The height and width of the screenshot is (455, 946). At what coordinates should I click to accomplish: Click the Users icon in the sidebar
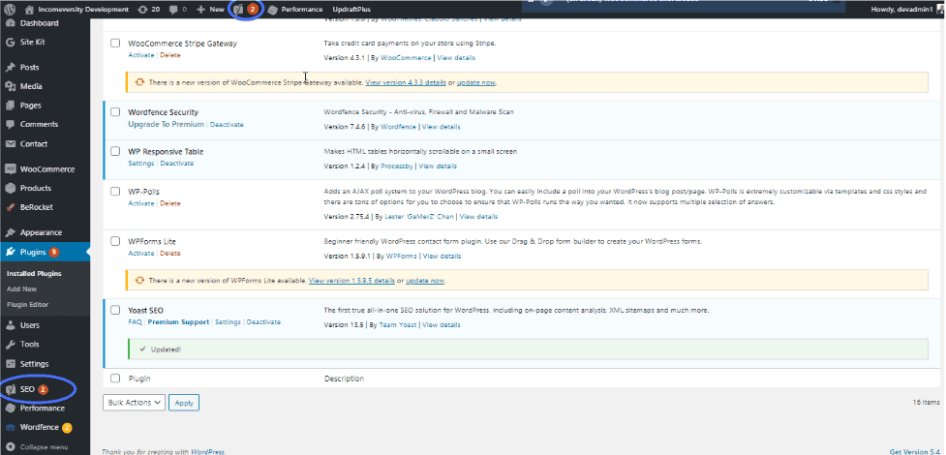10,325
